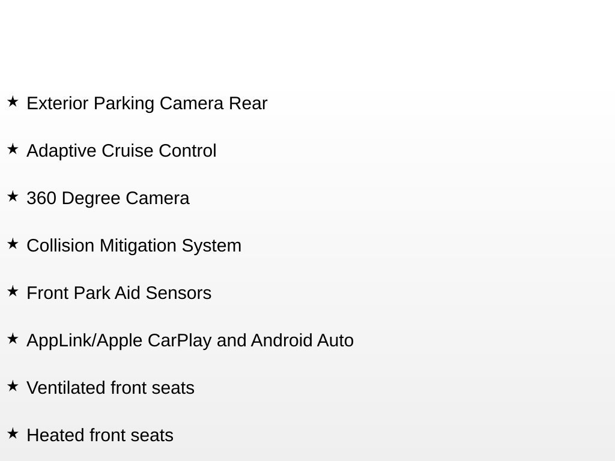Click the star beside Heated front seats
The height and width of the screenshot is (461, 615).
point(13,434)
